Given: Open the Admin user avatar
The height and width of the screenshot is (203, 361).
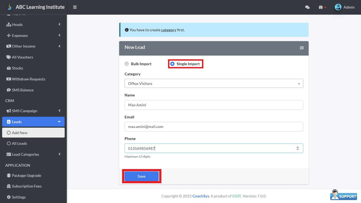Looking at the screenshot, I should pyautogui.click(x=338, y=7).
